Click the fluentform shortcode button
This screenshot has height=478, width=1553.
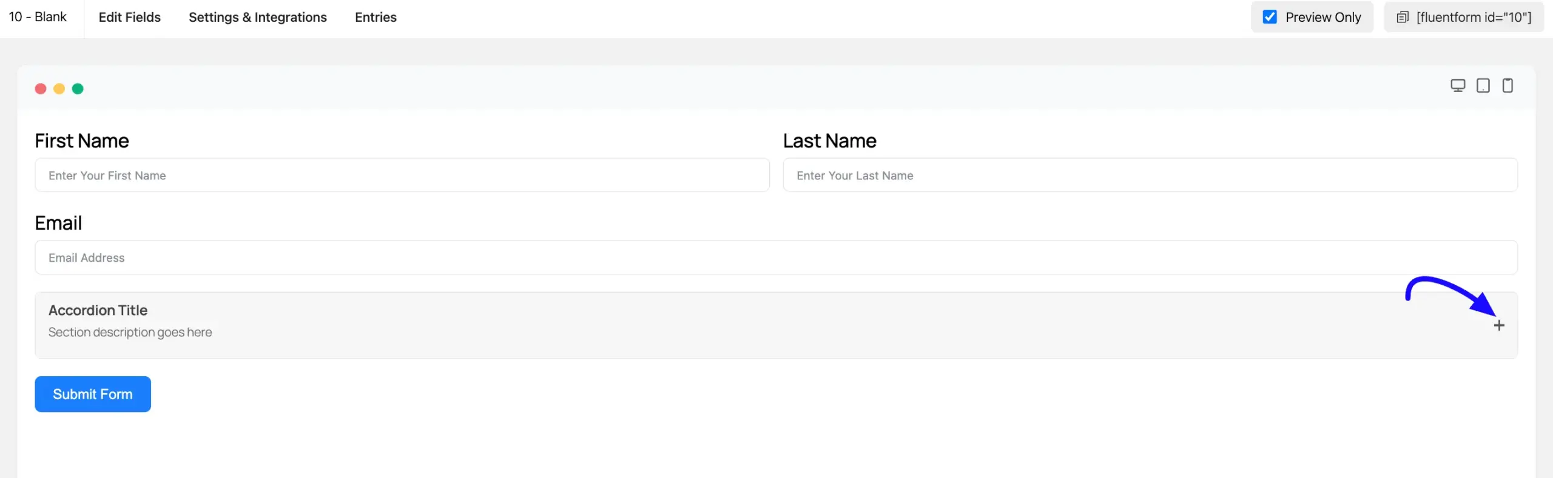point(1474,17)
